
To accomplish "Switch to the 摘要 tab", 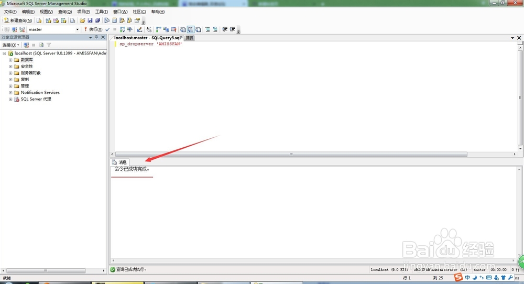I will tap(190, 38).
